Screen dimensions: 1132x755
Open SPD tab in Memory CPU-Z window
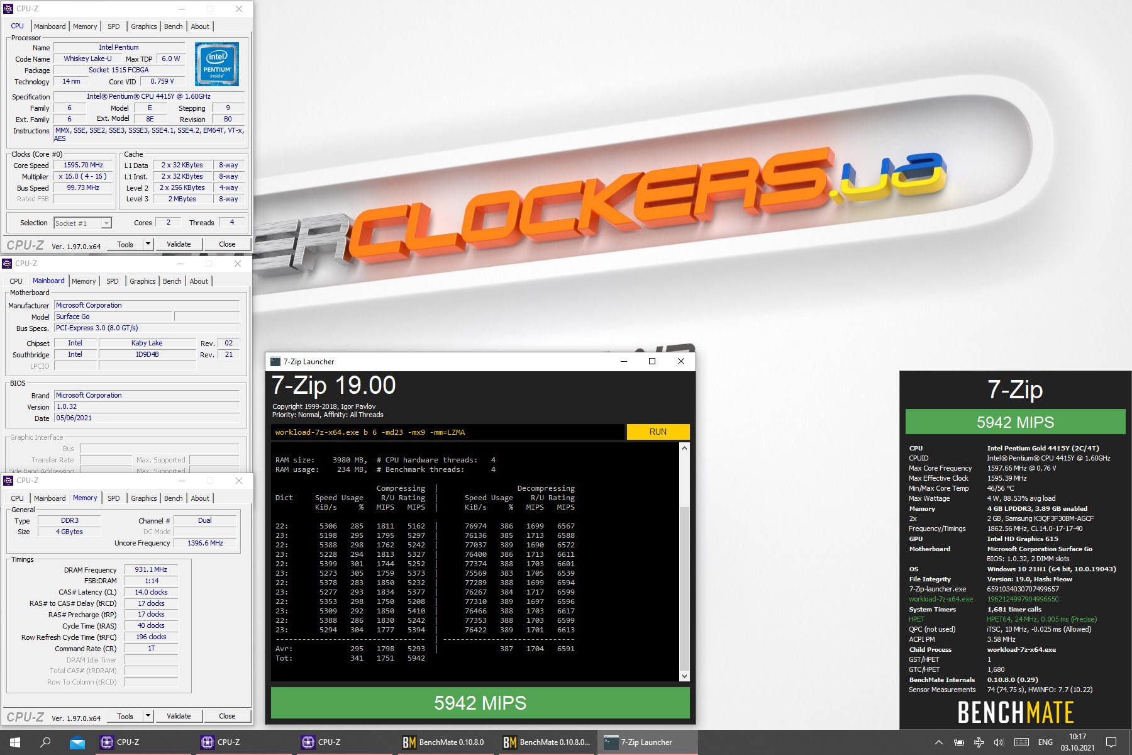[113, 498]
